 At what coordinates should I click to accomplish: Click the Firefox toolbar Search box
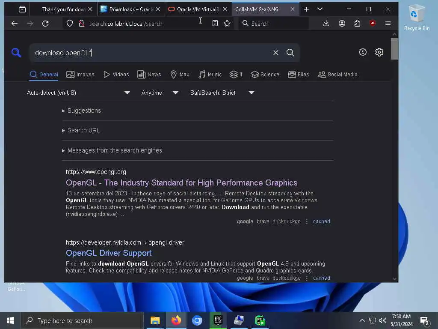[x=274, y=24]
